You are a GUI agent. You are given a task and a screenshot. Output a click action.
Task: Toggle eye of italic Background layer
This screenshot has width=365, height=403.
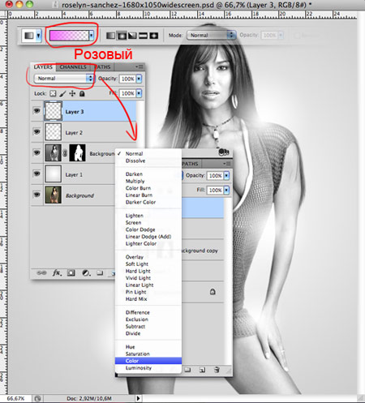pos(36,195)
